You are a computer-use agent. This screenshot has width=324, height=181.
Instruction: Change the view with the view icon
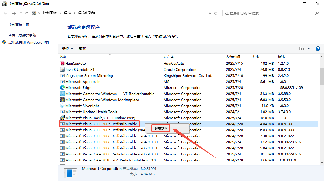[x=302, y=49]
